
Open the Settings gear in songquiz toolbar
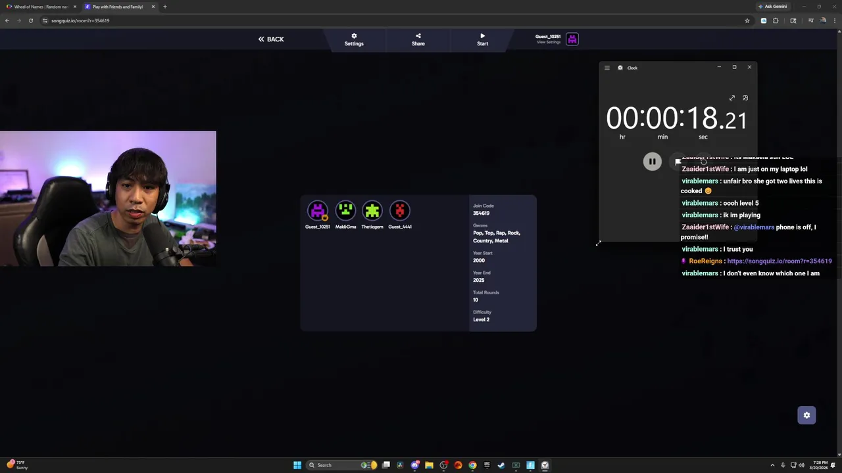[x=354, y=36]
